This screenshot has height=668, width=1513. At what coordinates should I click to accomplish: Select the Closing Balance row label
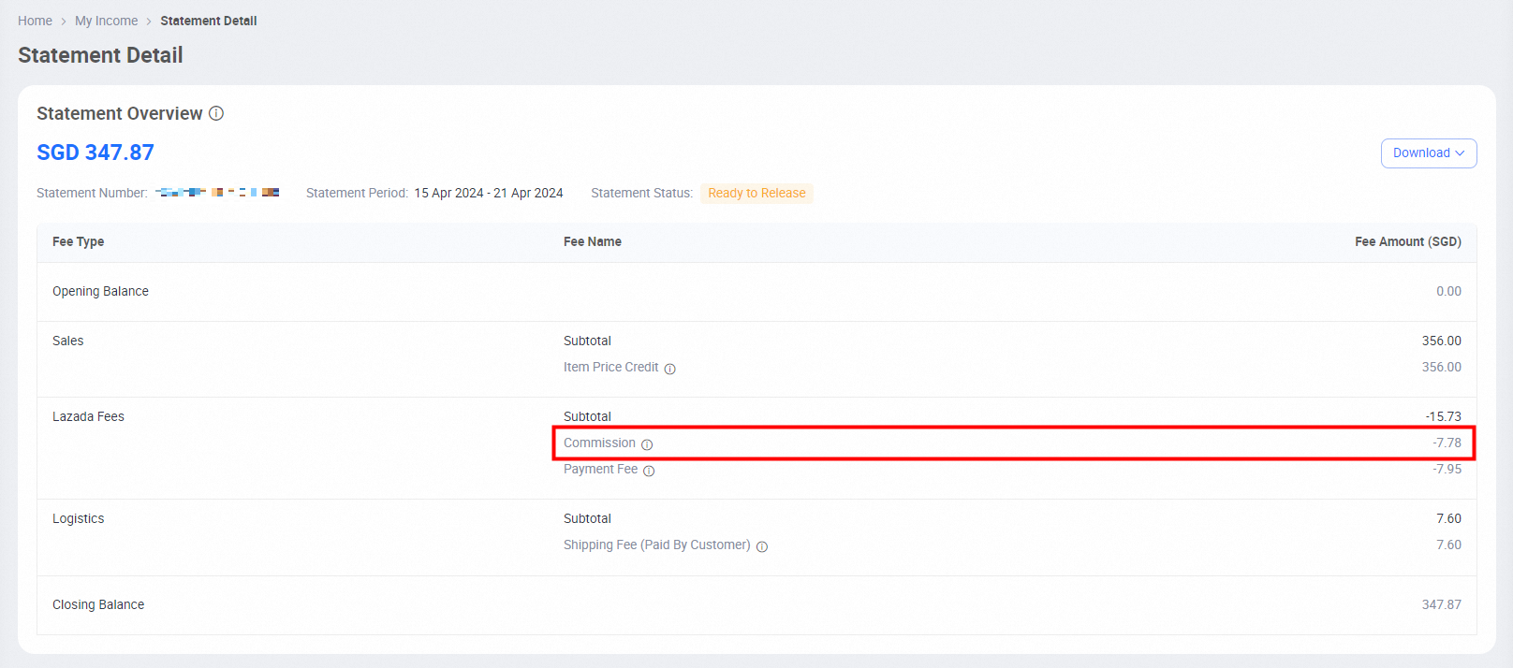point(98,604)
